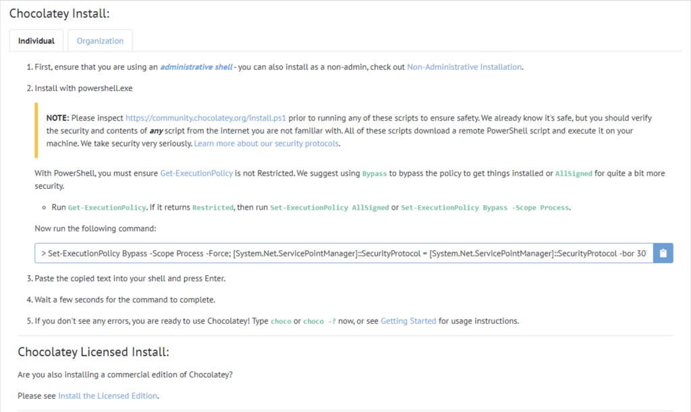Click the Chocolatey Install heading

point(59,13)
